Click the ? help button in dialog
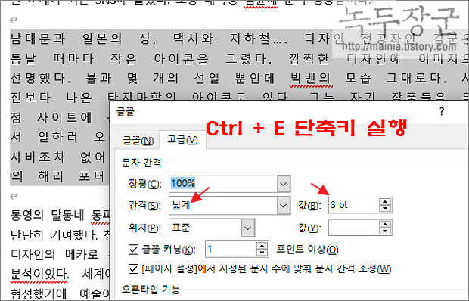Viewport: 469px width, 301px height. click(x=442, y=112)
